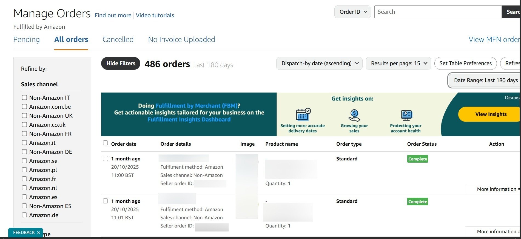Click the green Complete badge on first order

pyautogui.click(x=417, y=159)
